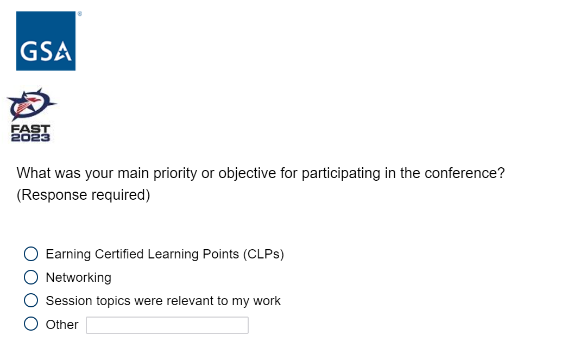Click the "Networking" option label text
This screenshot has width=561, height=354.
click(x=78, y=277)
